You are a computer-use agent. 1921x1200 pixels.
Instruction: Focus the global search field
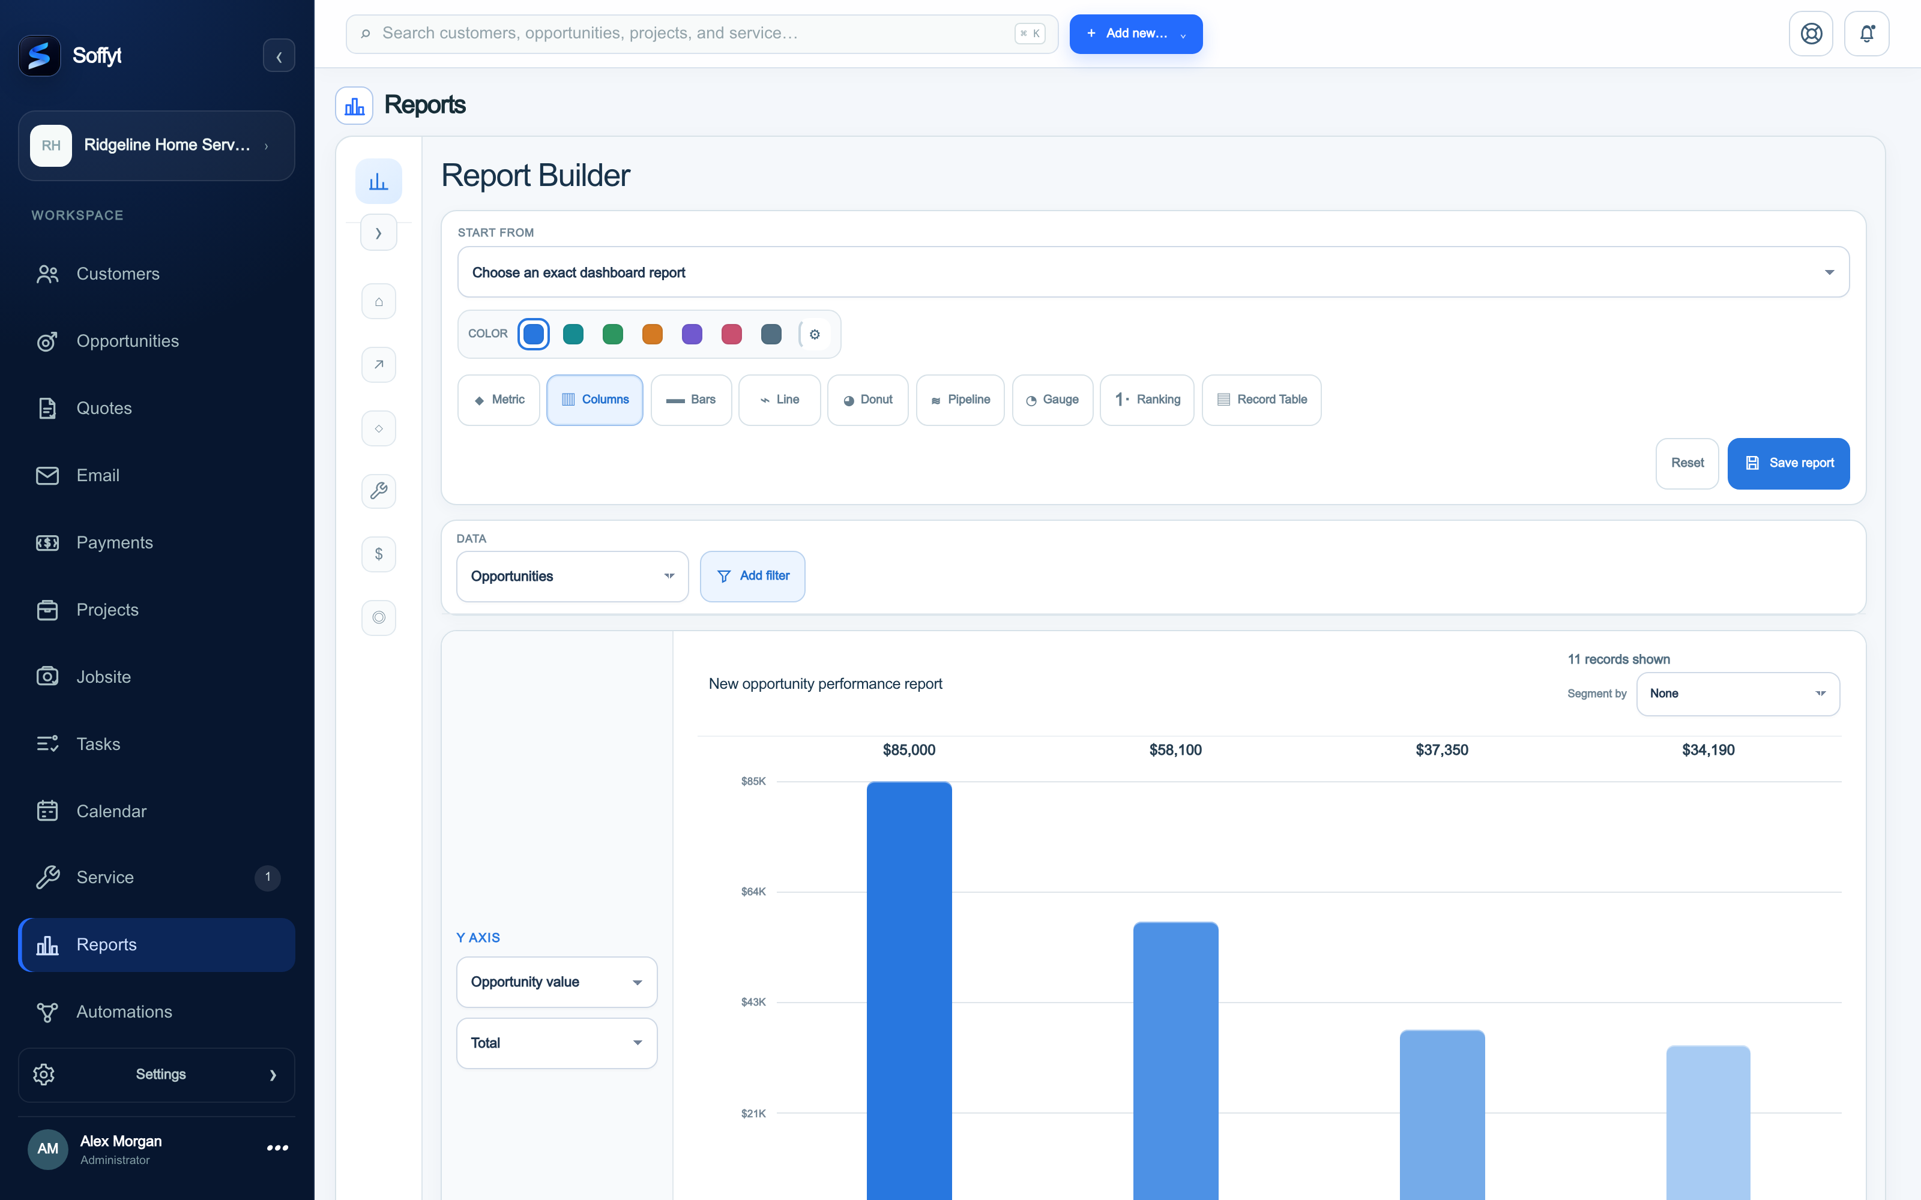(x=702, y=34)
